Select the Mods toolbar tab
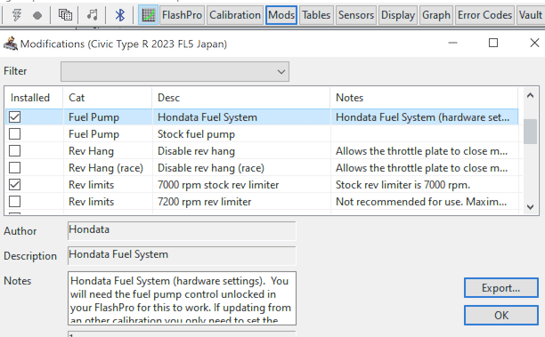Screen dimensions: 545x337 (281, 15)
